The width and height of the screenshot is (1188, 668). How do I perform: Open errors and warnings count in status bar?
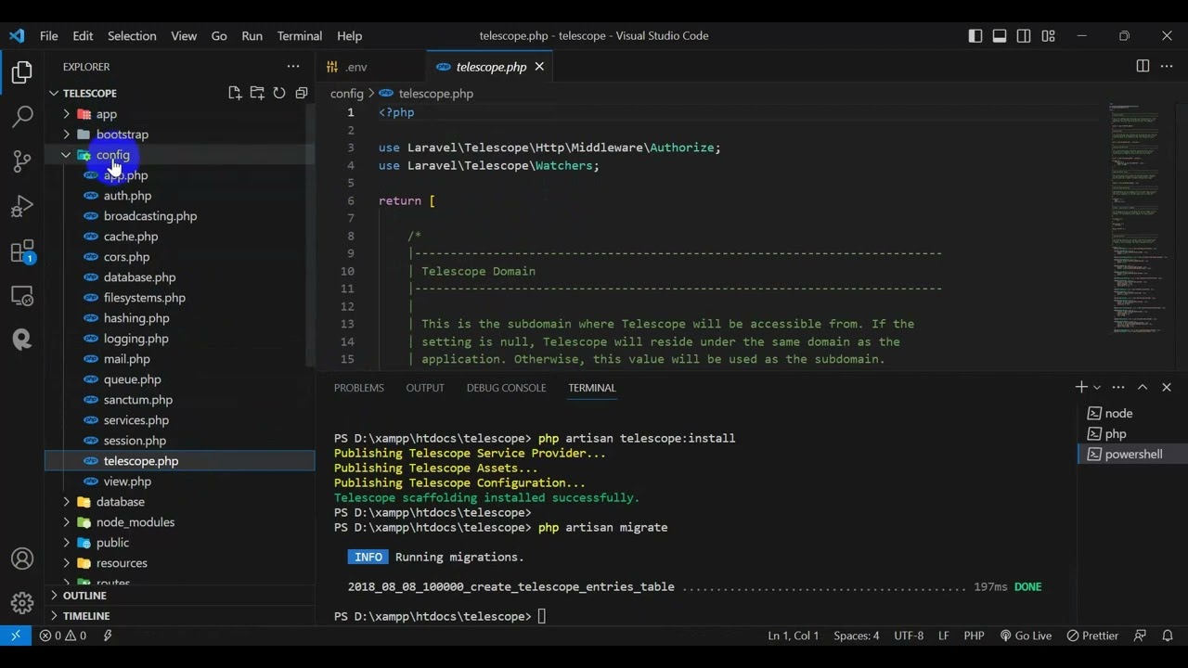pos(63,636)
